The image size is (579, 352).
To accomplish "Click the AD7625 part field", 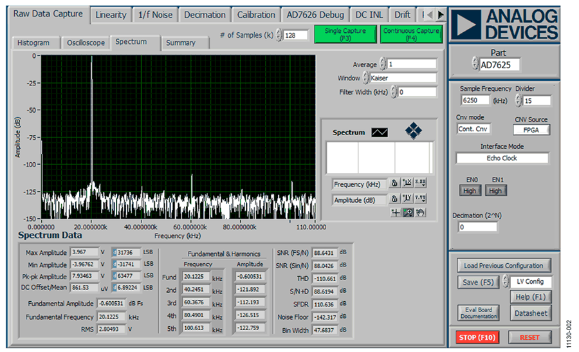I will 499,64.
